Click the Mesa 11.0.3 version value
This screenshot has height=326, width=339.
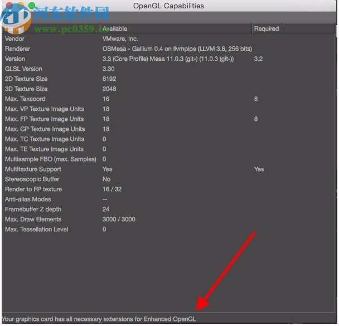click(x=168, y=59)
